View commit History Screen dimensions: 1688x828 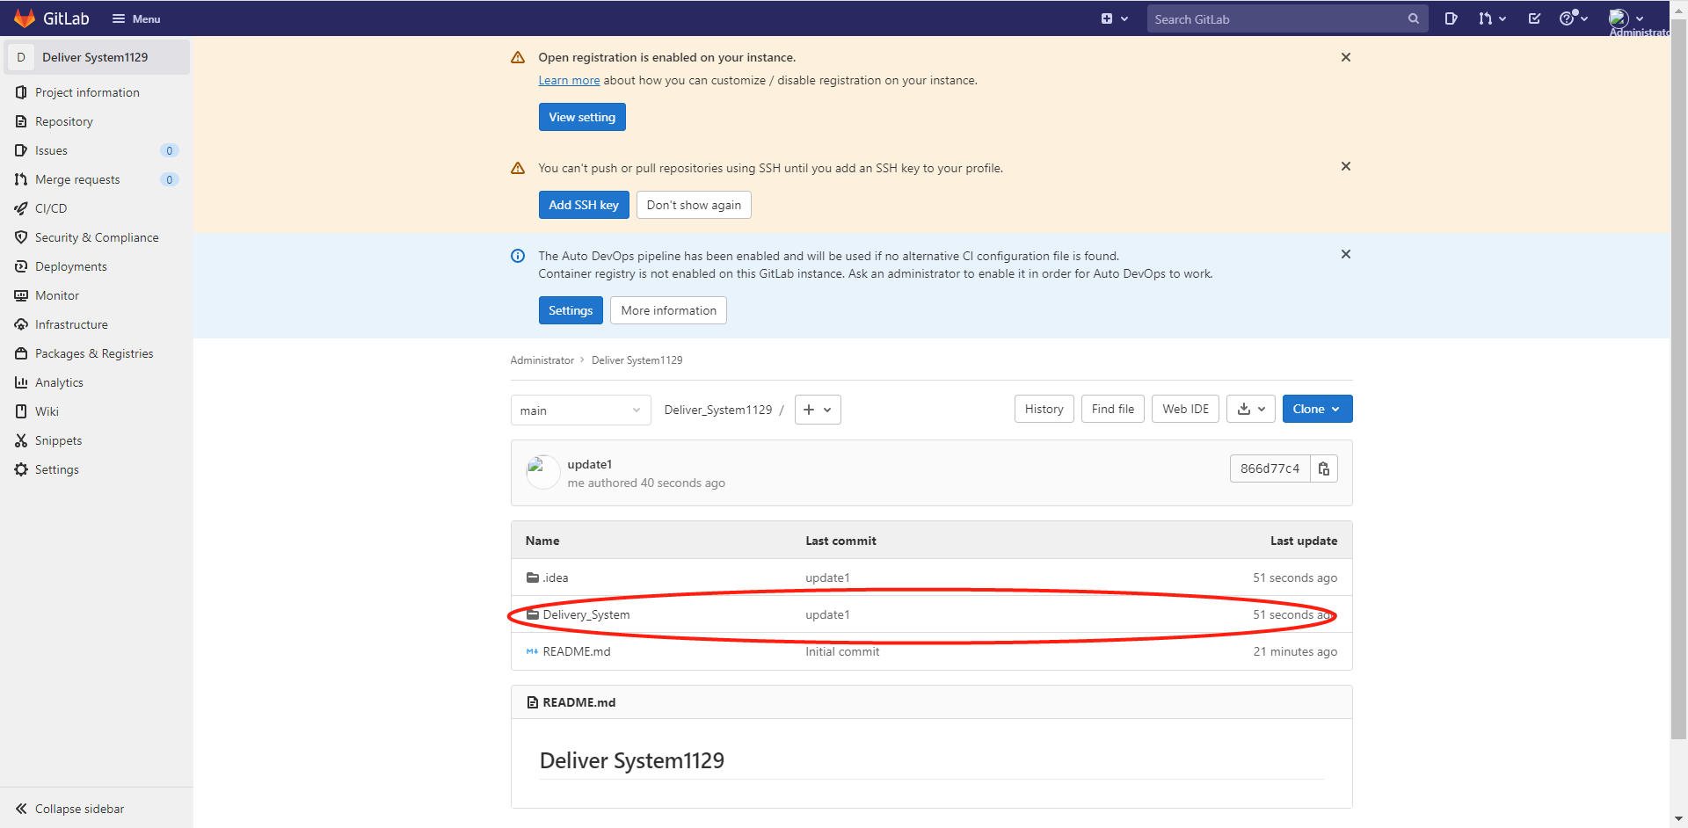(1044, 409)
